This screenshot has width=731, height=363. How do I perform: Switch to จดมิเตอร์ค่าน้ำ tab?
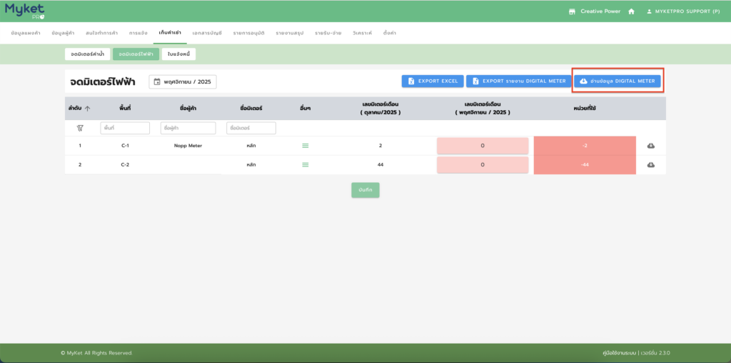coord(88,54)
